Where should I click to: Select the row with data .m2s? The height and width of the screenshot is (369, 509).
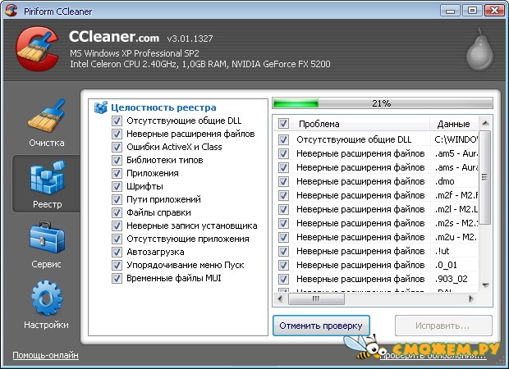coord(376,223)
